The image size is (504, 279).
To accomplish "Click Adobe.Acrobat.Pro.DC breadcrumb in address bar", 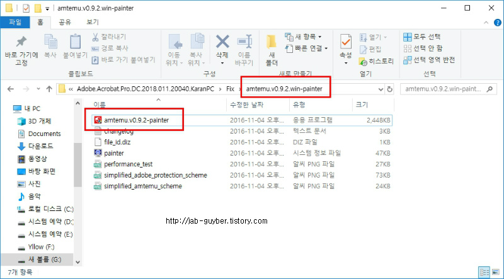I will point(146,89).
